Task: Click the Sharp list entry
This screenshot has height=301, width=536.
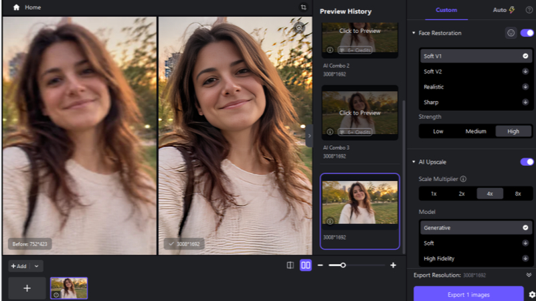Action: [x=476, y=102]
